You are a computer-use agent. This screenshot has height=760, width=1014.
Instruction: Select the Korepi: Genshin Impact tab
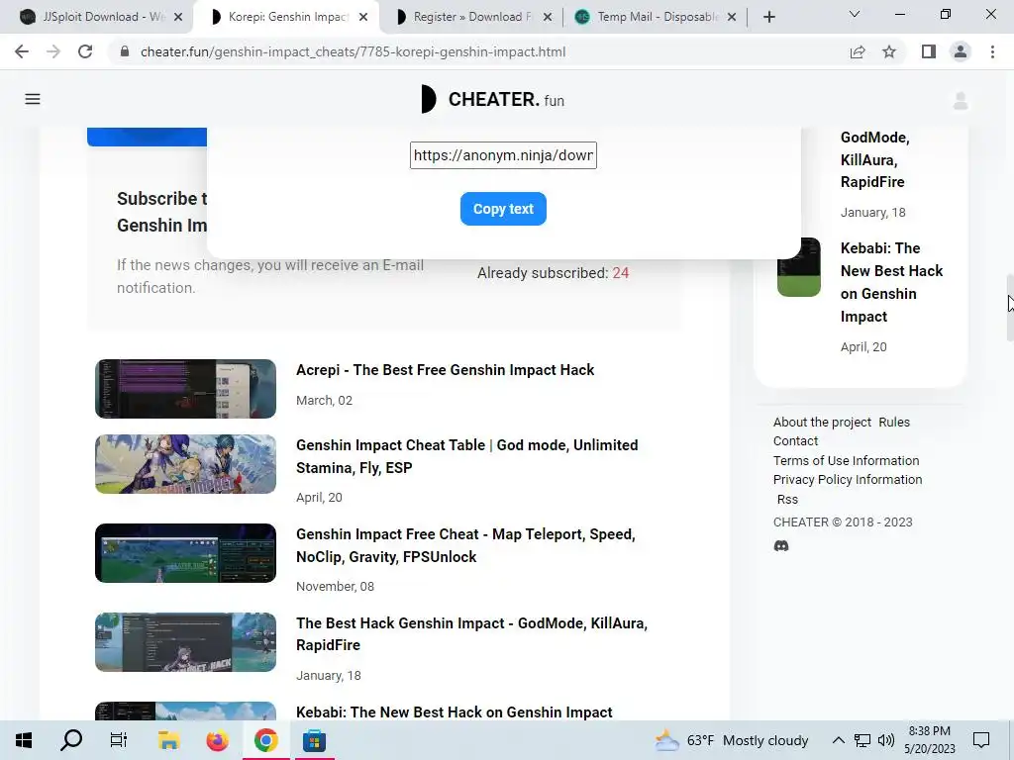coord(288,17)
